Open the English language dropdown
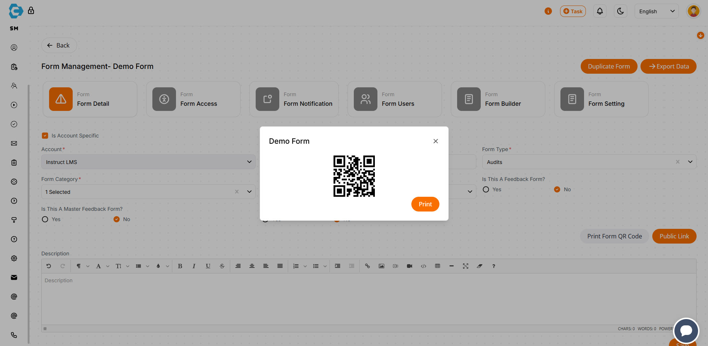Screen dimensions: 708x346 pyautogui.click(x=656, y=11)
